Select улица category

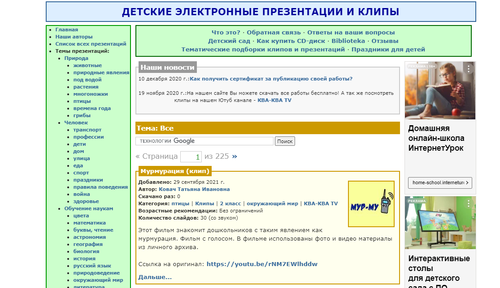click(82, 158)
